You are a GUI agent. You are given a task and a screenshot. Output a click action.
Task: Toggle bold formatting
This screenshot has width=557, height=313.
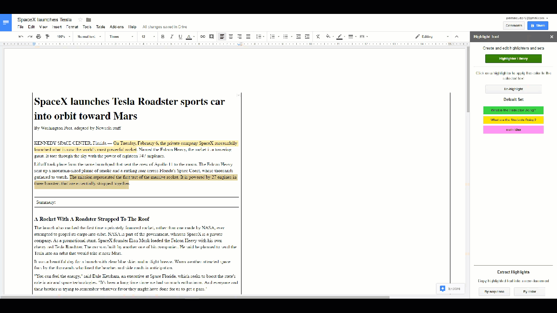click(163, 37)
